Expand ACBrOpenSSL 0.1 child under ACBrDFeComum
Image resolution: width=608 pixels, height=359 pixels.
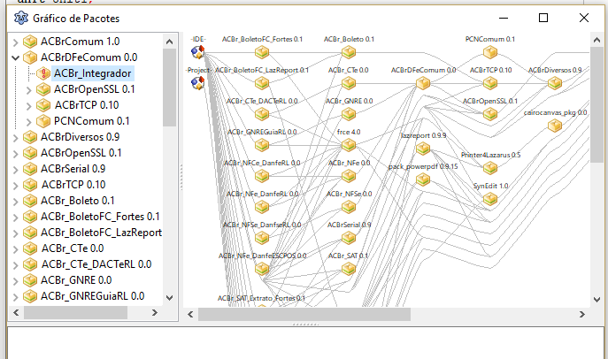point(28,90)
